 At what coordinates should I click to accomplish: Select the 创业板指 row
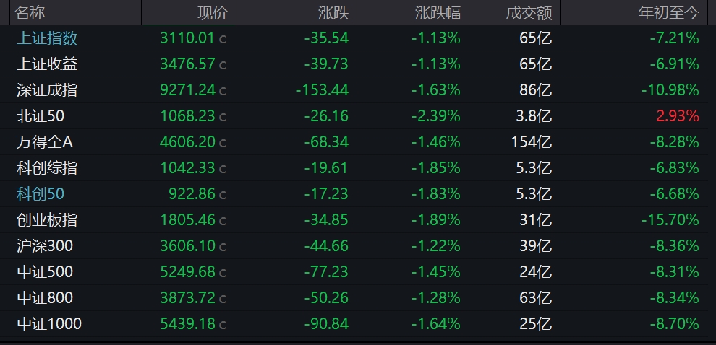click(358, 220)
